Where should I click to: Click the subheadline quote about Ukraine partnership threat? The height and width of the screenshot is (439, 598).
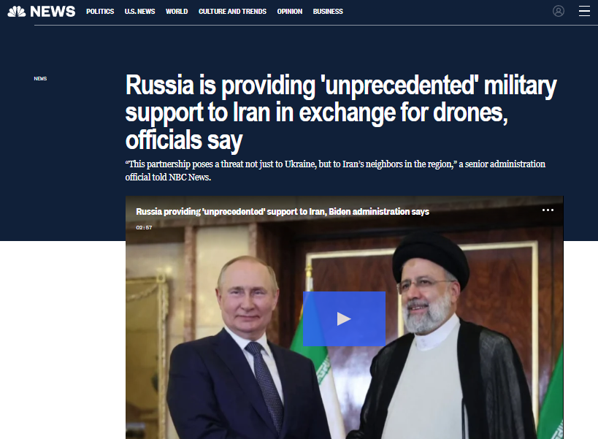point(335,170)
